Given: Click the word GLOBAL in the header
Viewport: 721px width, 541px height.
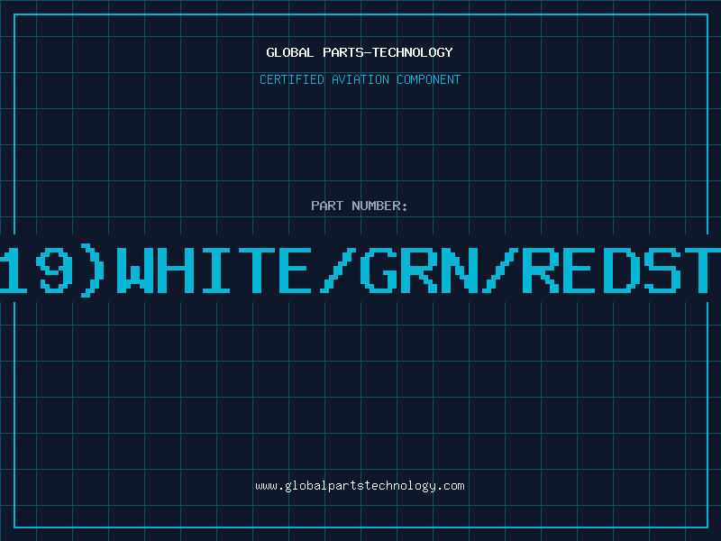Looking at the screenshot, I should (290, 52).
